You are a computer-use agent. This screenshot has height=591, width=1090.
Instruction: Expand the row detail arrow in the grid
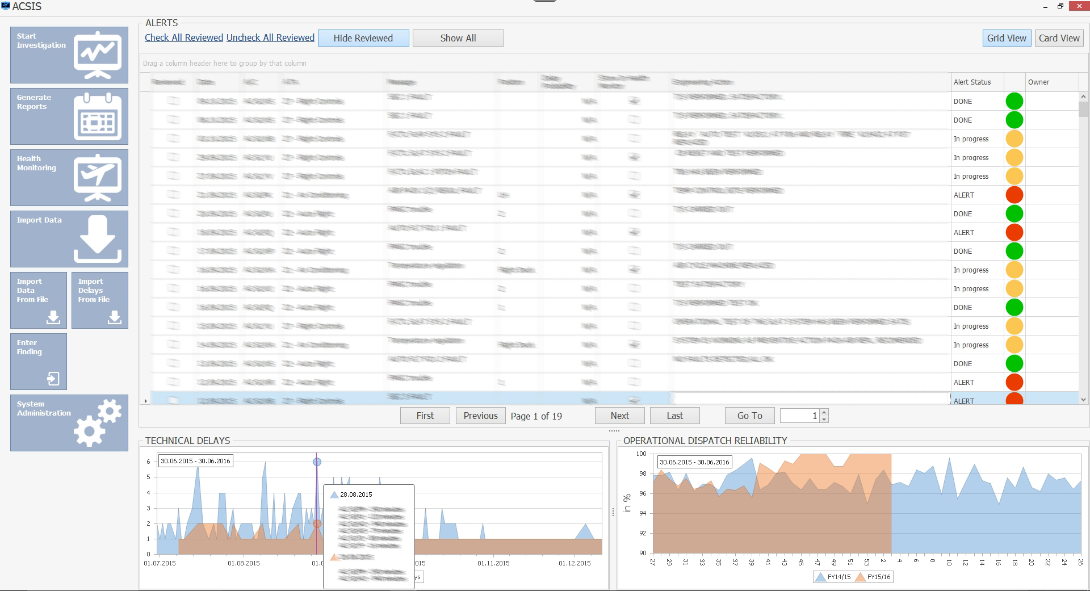(x=145, y=400)
